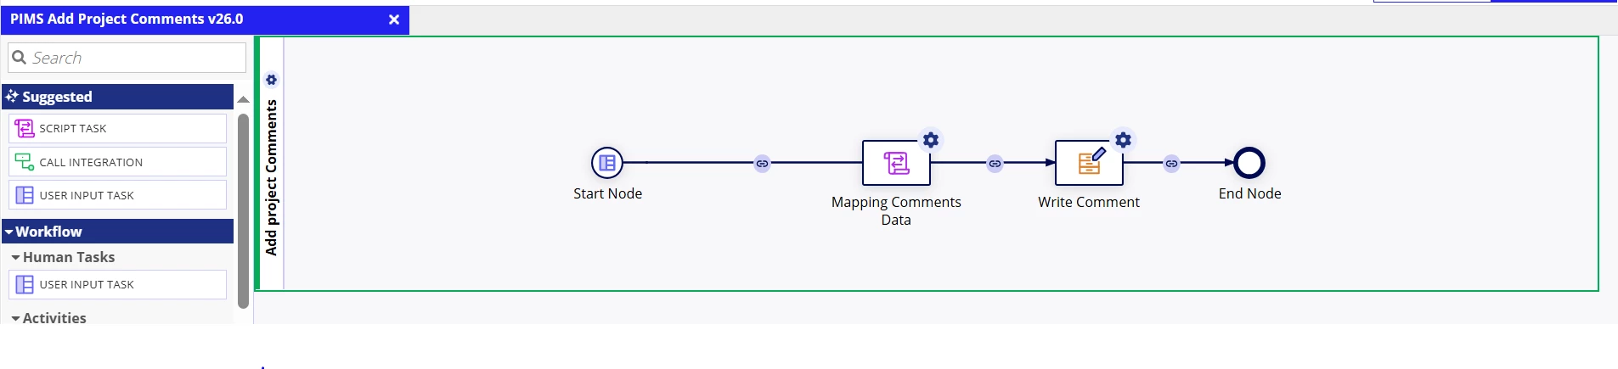Pick SCRIPT TASK from Suggested list
This screenshot has height=369, width=1618.
point(117,128)
